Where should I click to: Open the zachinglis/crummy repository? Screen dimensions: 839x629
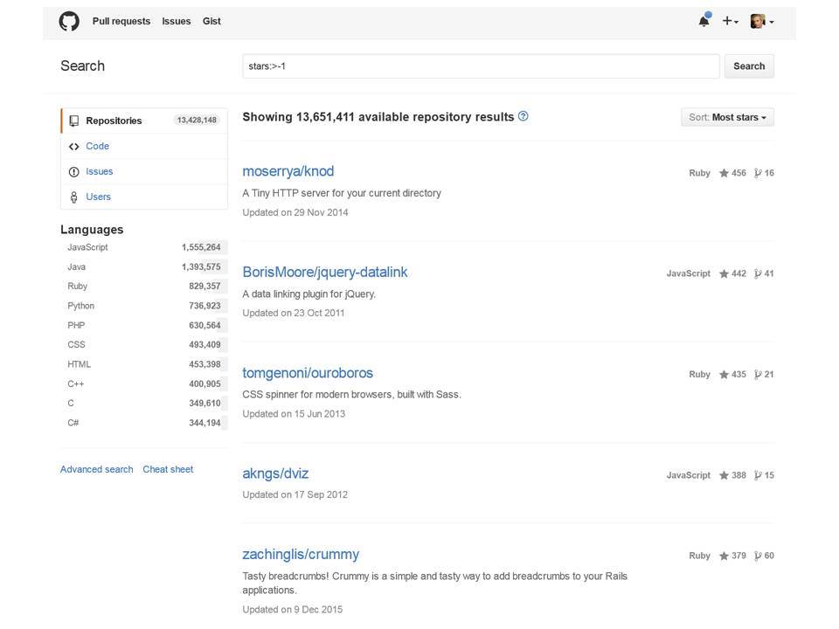301,555
